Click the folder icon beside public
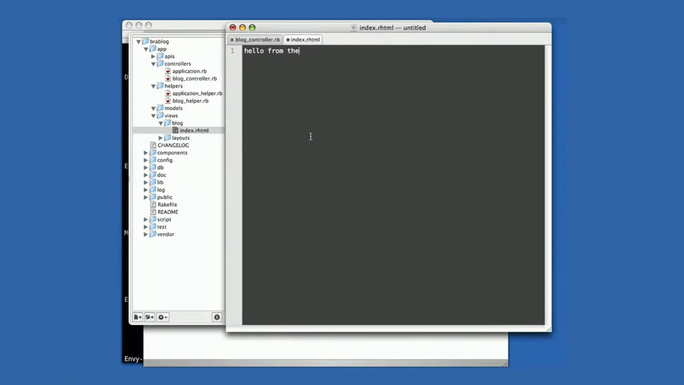This screenshot has width=684, height=385. tap(153, 197)
